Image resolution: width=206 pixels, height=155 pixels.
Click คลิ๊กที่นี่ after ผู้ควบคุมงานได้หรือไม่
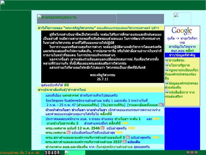106,114
